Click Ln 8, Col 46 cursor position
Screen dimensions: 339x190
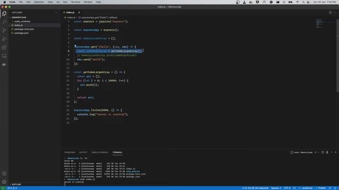pos(255,188)
